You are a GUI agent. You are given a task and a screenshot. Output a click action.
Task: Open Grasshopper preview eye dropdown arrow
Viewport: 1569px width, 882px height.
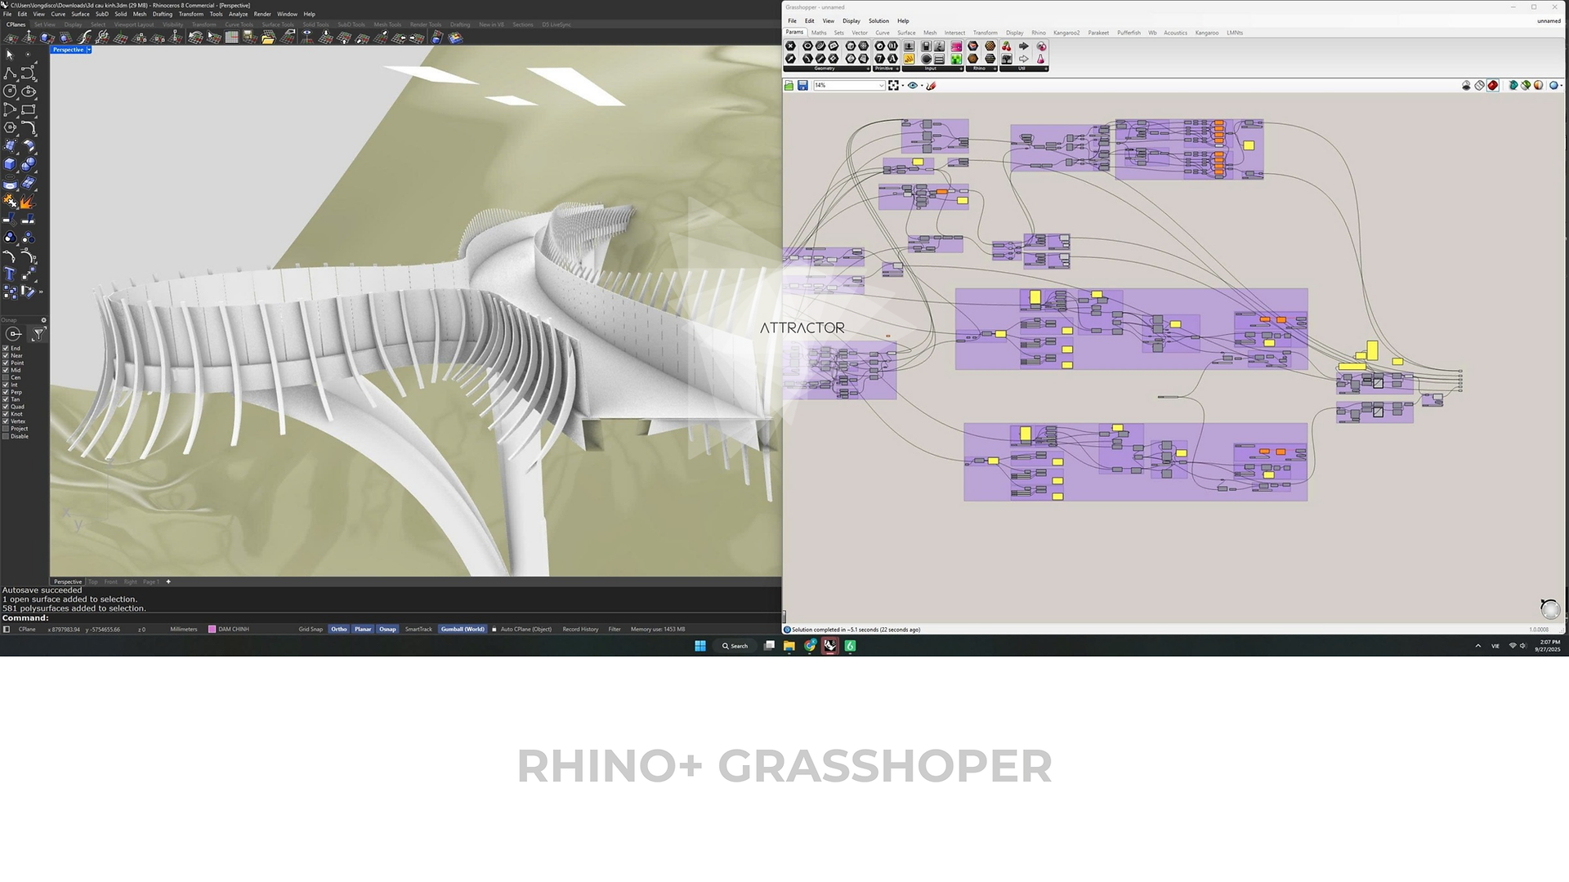(x=922, y=86)
